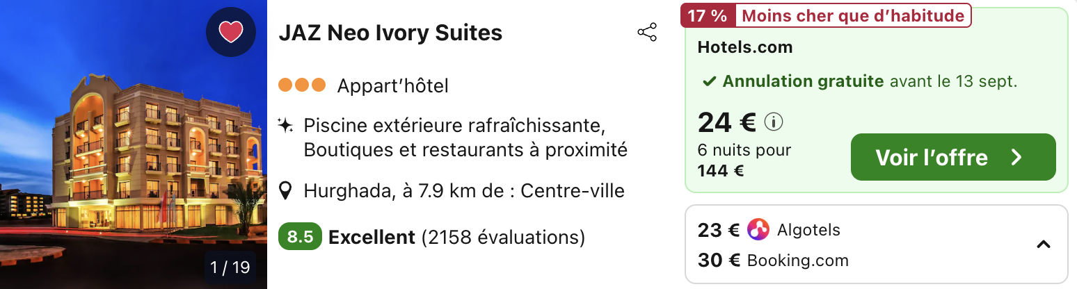Image resolution: width=1077 pixels, height=289 pixels.
Task: Click the three orange dots star rating
Action: pos(302,85)
